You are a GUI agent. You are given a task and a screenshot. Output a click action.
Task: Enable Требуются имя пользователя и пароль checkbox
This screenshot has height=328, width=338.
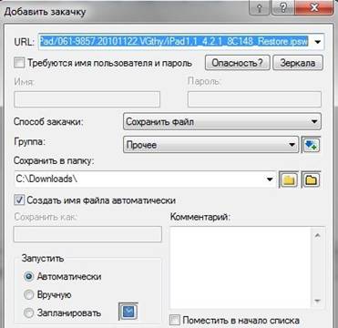(x=19, y=63)
